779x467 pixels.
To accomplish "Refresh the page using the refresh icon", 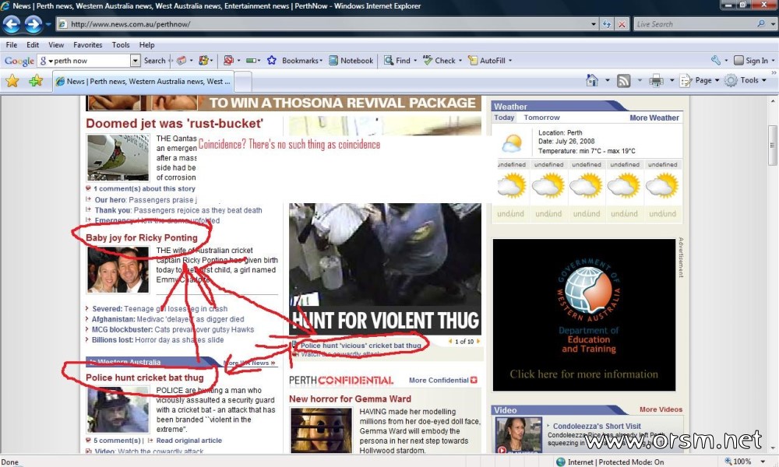I will (607, 24).
